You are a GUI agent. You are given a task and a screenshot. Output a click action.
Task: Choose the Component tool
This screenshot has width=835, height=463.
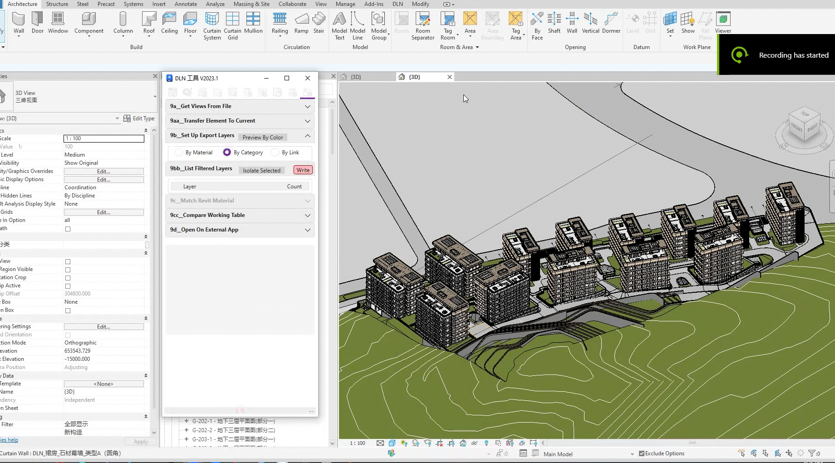click(x=89, y=24)
